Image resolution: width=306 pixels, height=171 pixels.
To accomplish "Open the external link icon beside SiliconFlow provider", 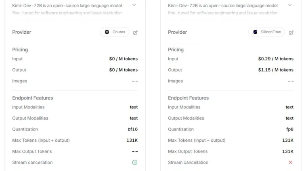I will 291,33.
